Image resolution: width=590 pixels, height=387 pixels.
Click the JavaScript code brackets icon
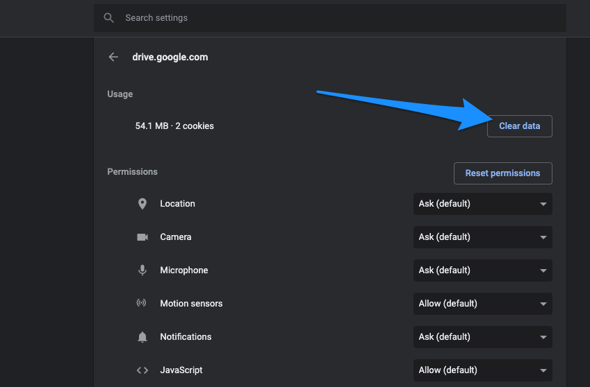[142, 370]
